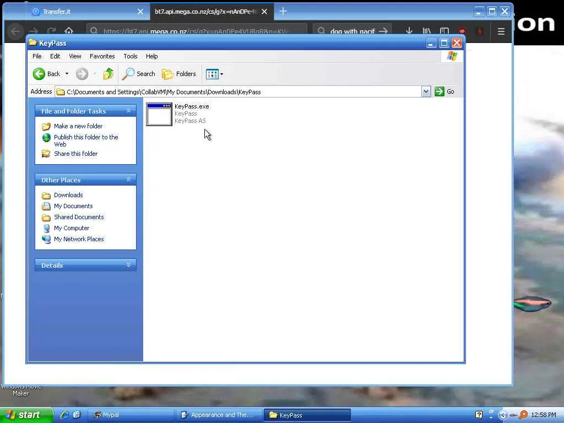Open the Search pane in Explorer
Viewport: 564px width, 423px height.
(138, 74)
